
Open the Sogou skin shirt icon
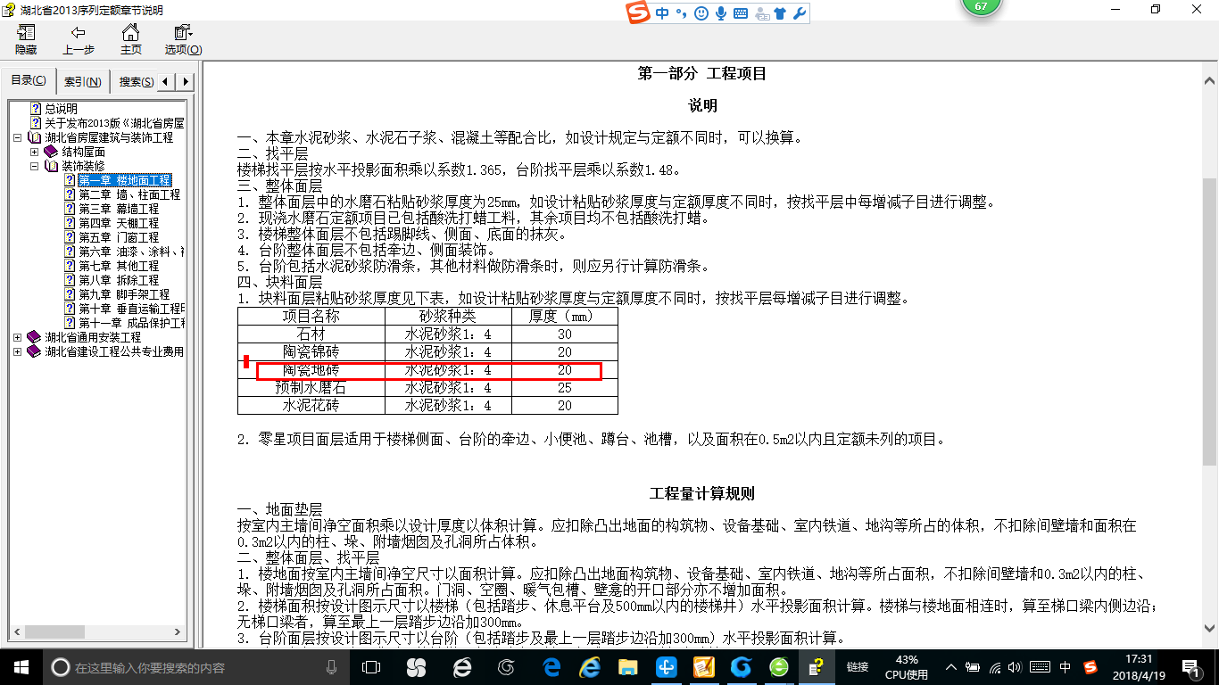tap(780, 13)
